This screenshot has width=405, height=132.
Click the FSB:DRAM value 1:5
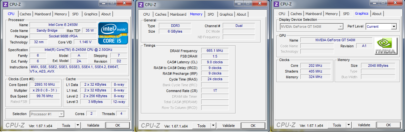pyautogui.click(x=215, y=56)
